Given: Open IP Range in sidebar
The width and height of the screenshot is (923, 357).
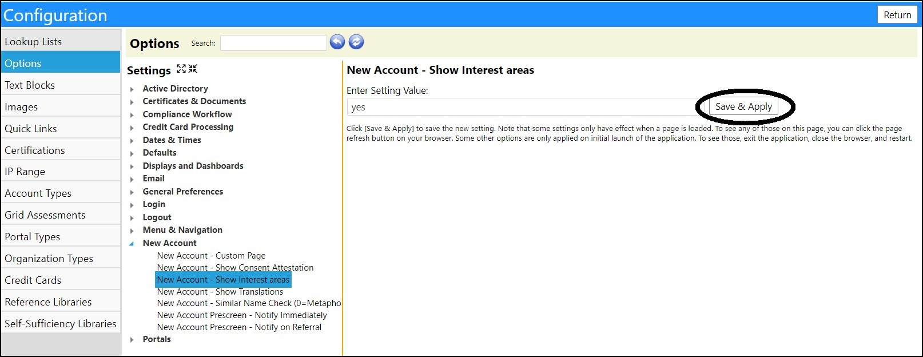Looking at the screenshot, I should [61, 171].
